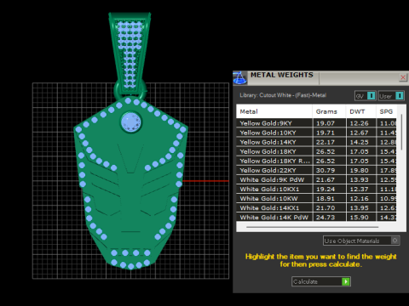409x306 pixels.
Task: Click the 15.90 DWT value
Action: [x=359, y=218]
